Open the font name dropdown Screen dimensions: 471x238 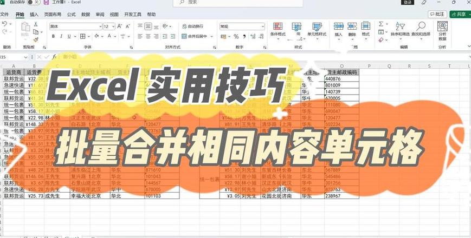100,27
